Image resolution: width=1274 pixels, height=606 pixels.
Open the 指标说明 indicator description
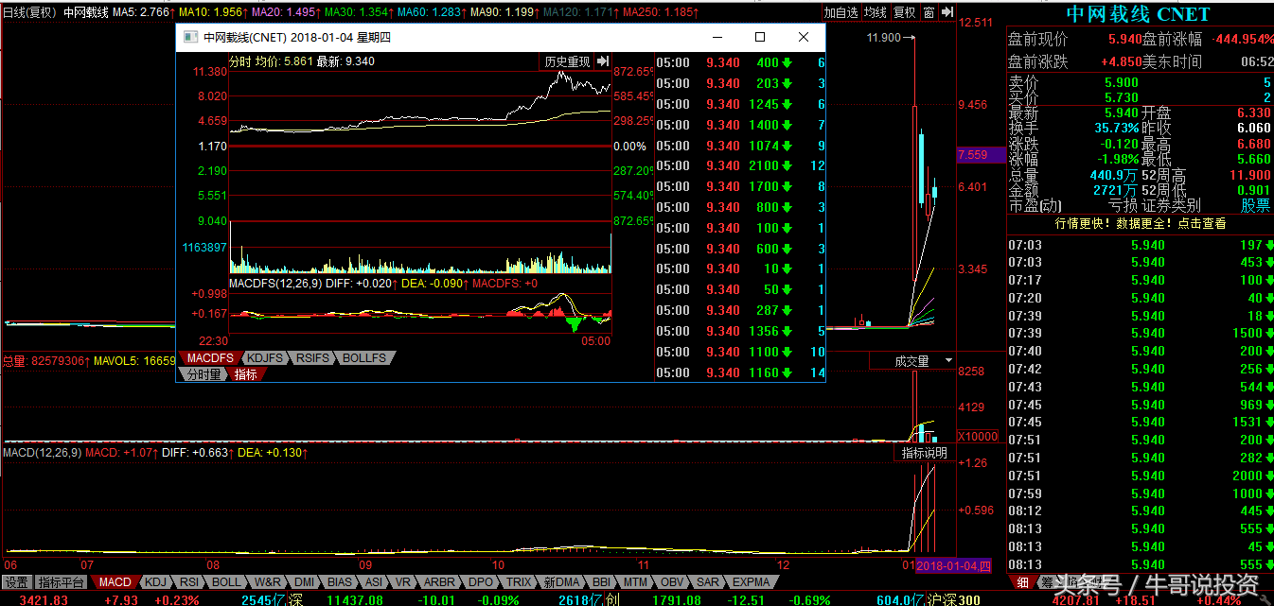[x=924, y=453]
